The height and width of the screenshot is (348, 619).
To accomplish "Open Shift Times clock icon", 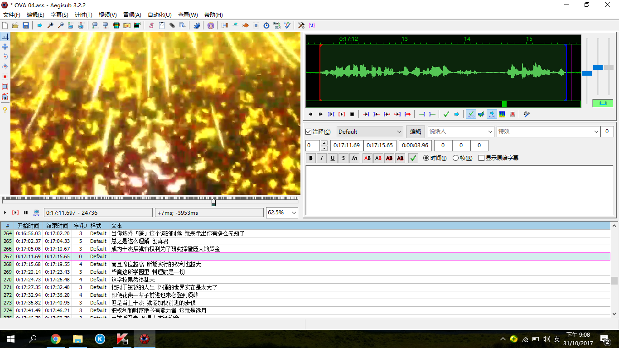I will point(266,25).
